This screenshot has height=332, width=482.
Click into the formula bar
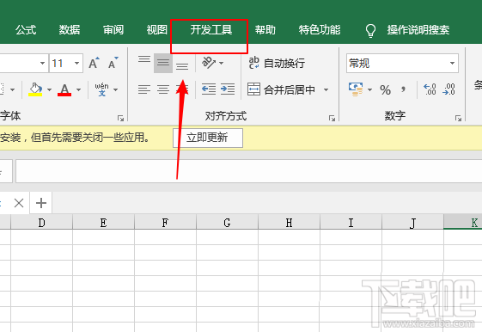pyautogui.click(x=249, y=171)
